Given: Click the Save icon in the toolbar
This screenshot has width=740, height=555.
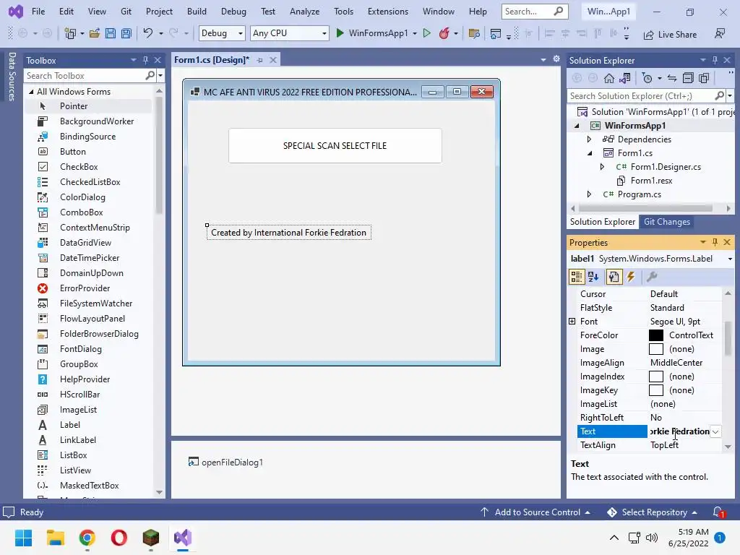Looking at the screenshot, I should tap(111, 33).
